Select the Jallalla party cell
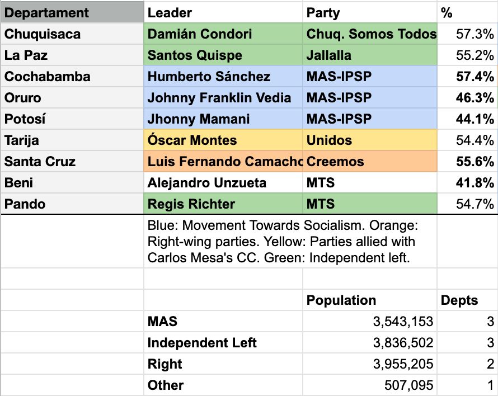 coord(370,55)
